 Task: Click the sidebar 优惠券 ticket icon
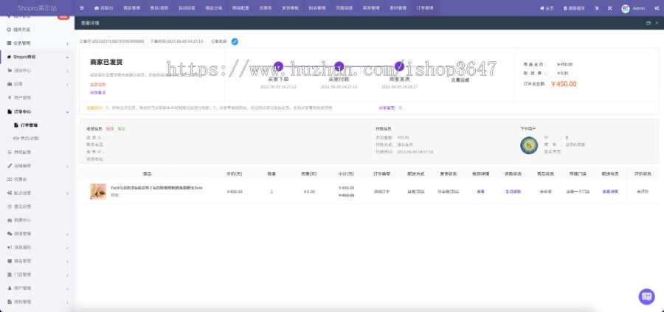tap(10, 179)
